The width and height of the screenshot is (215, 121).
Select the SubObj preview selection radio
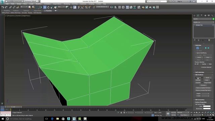coord(201,64)
